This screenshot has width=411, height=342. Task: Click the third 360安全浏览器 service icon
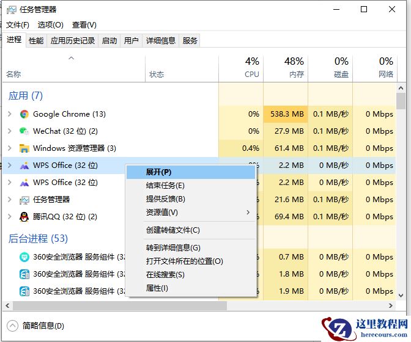click(x=24, y=291)
